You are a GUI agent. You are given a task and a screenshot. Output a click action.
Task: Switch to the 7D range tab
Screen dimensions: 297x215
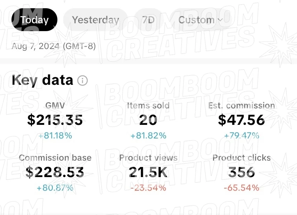click(148, 20)
